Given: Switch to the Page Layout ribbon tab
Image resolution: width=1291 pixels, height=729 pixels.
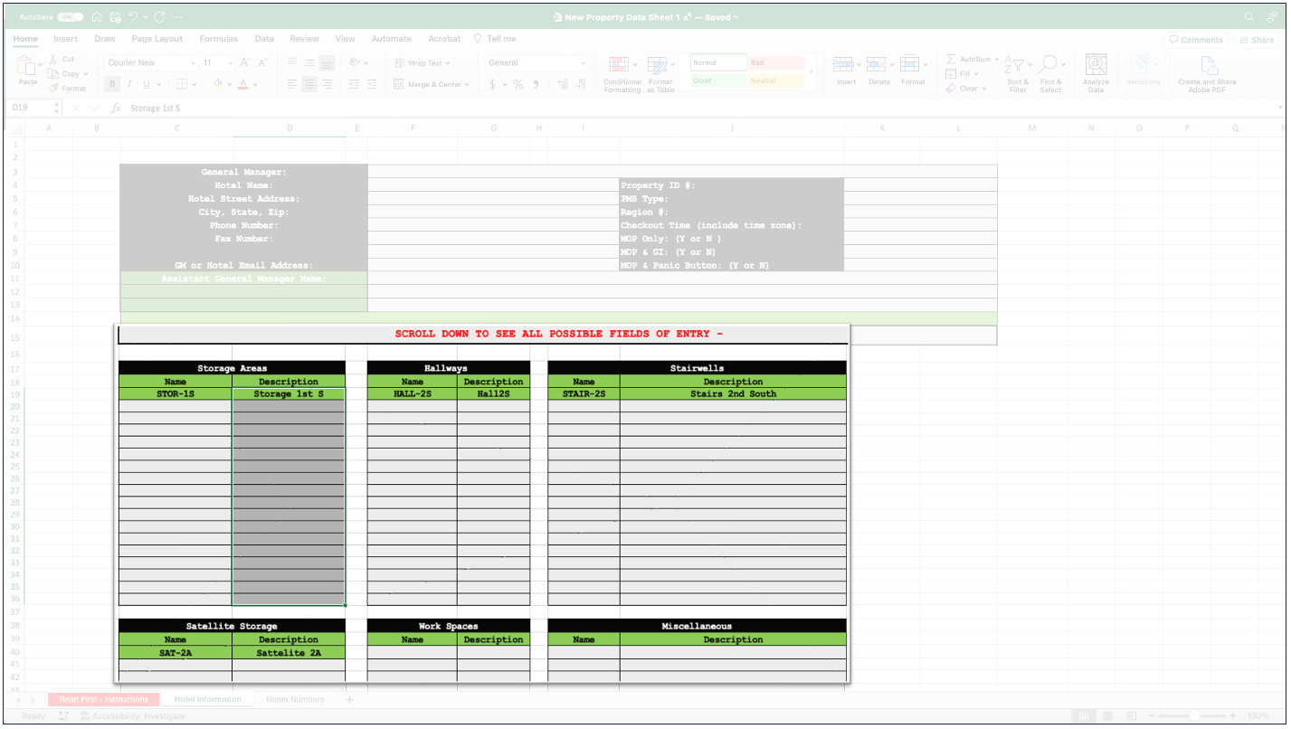Looking at the screenshot, I should click(157, 39).
